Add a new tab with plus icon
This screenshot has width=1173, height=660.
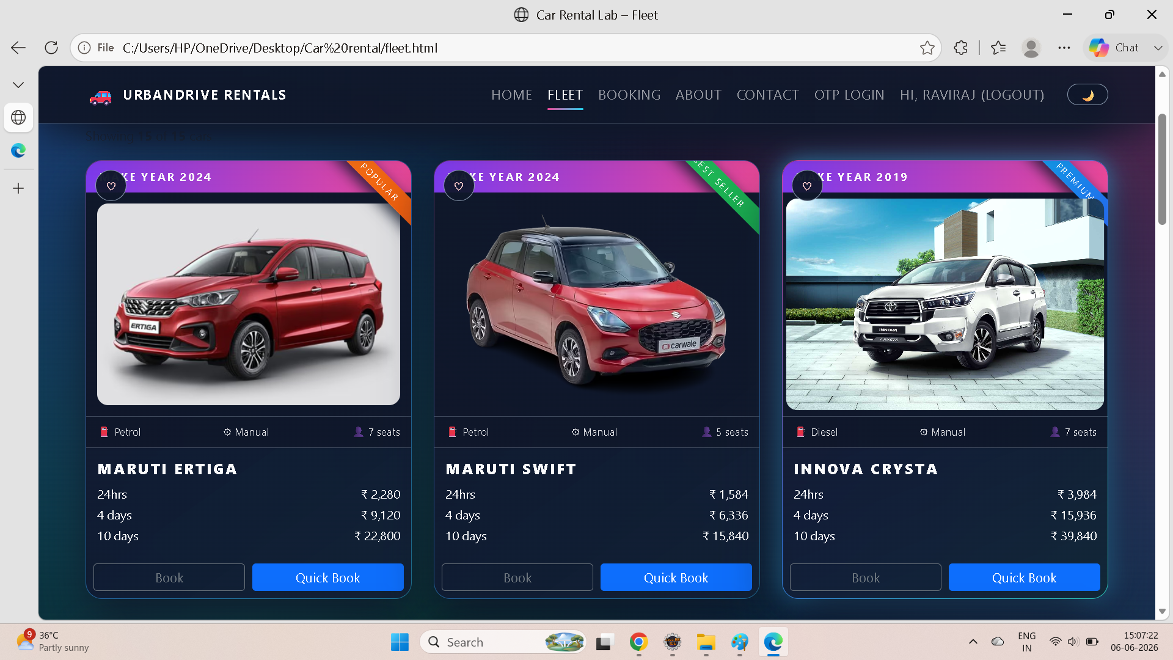coord(18,188)
